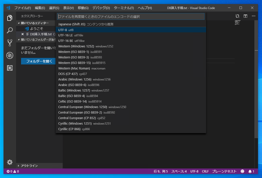The height and width of the screenshot is (178, 262).
Task: Click the open changes compare icon
Action: 237,16
